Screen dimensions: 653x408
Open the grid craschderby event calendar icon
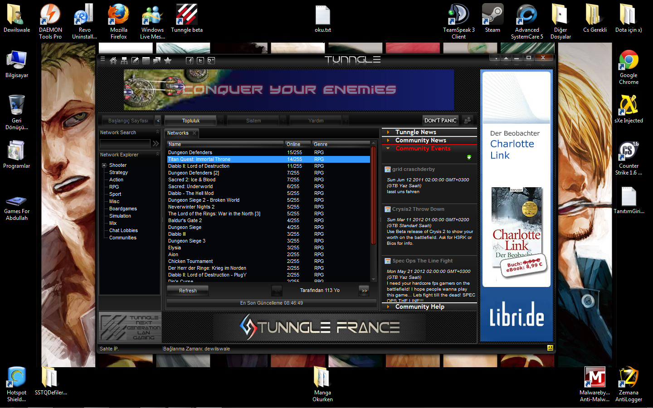(x=388, y=170)
